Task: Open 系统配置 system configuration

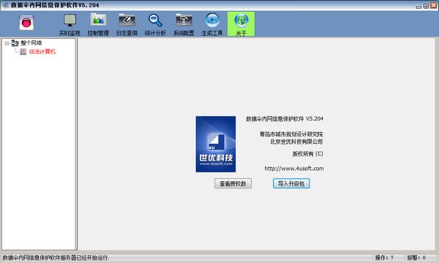Action: 184,24
